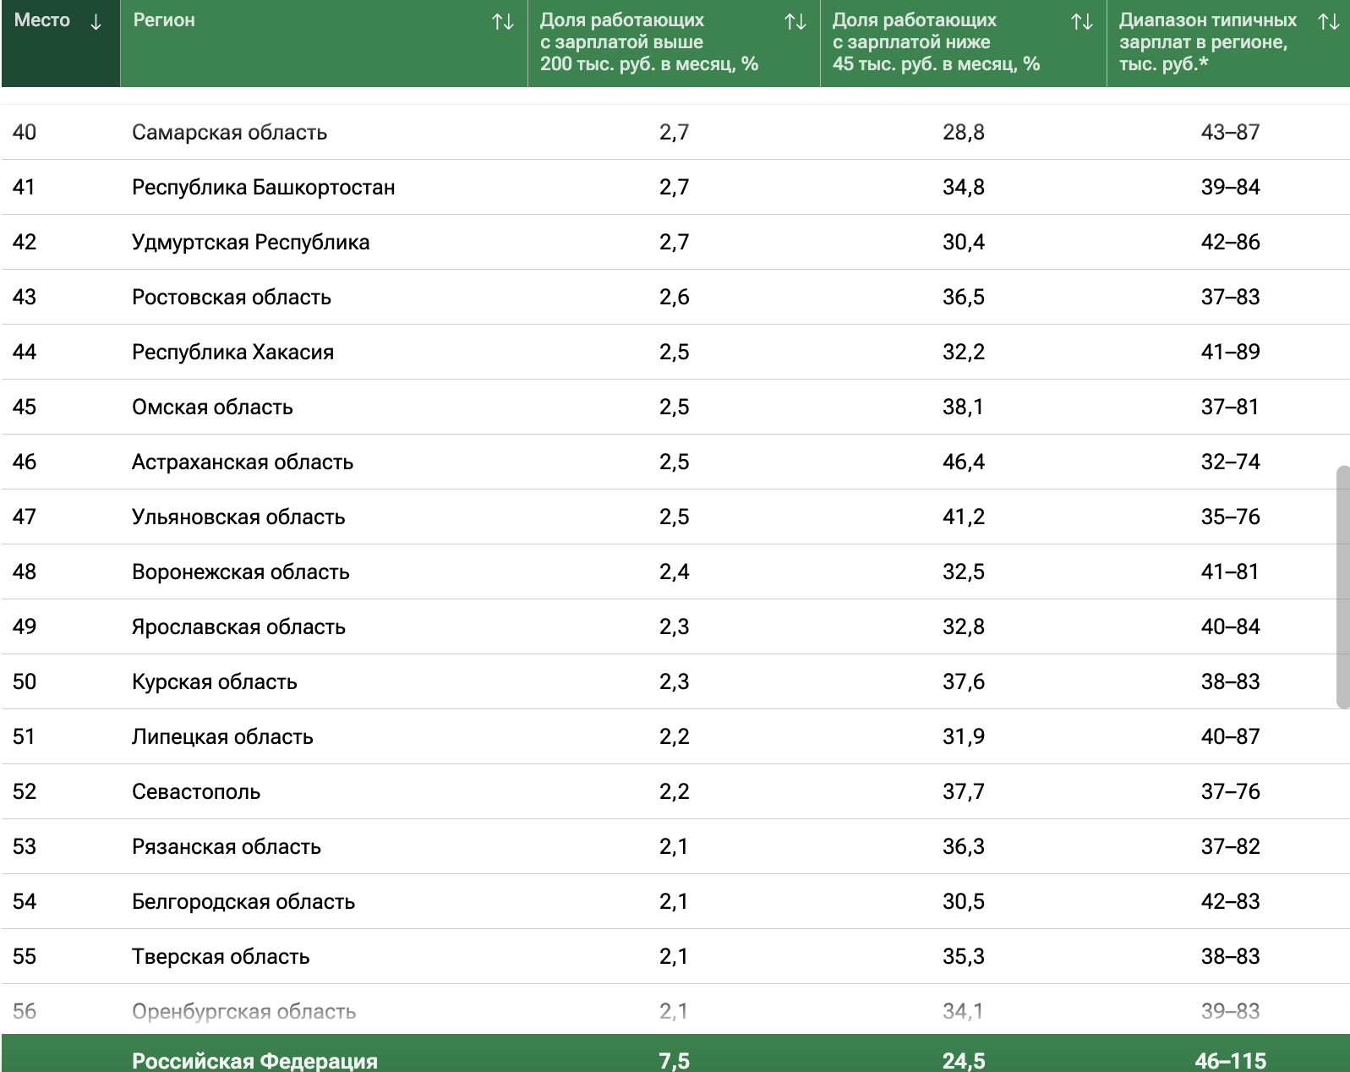
Task: Click the 41–89 salary range for Хакасия
Action: 1229,353
